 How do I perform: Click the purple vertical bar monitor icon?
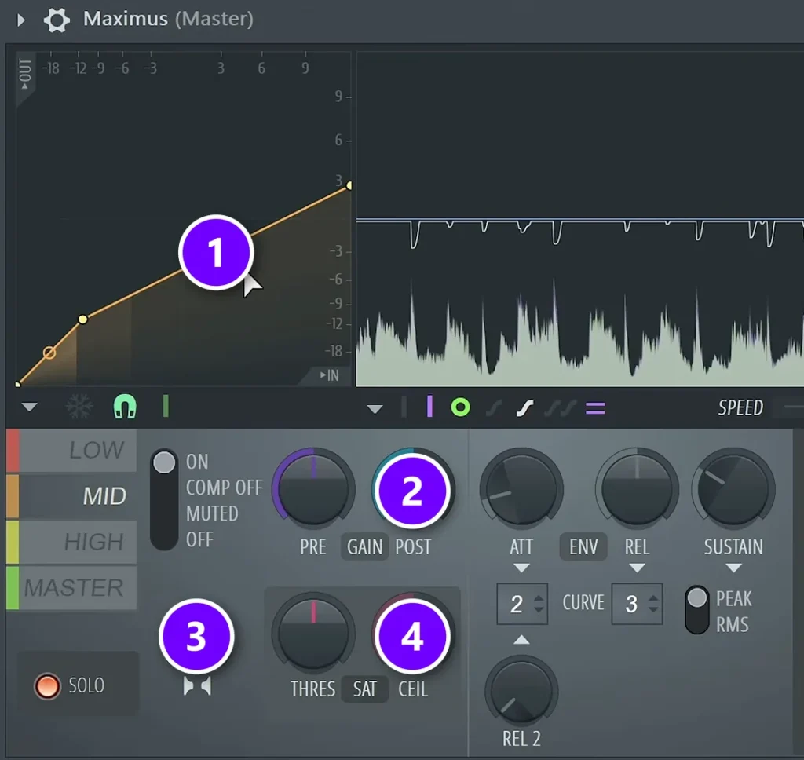pos(429,407)
